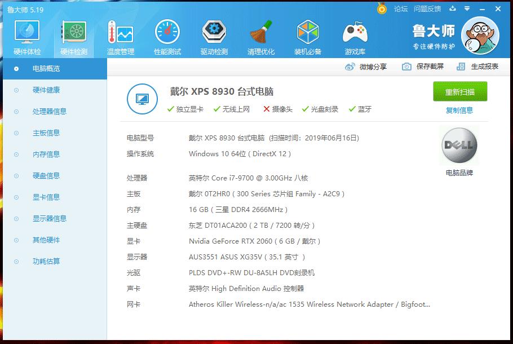Open the 硬件体检 health check tool
This screenshot has height=344, width=513.
26,36
